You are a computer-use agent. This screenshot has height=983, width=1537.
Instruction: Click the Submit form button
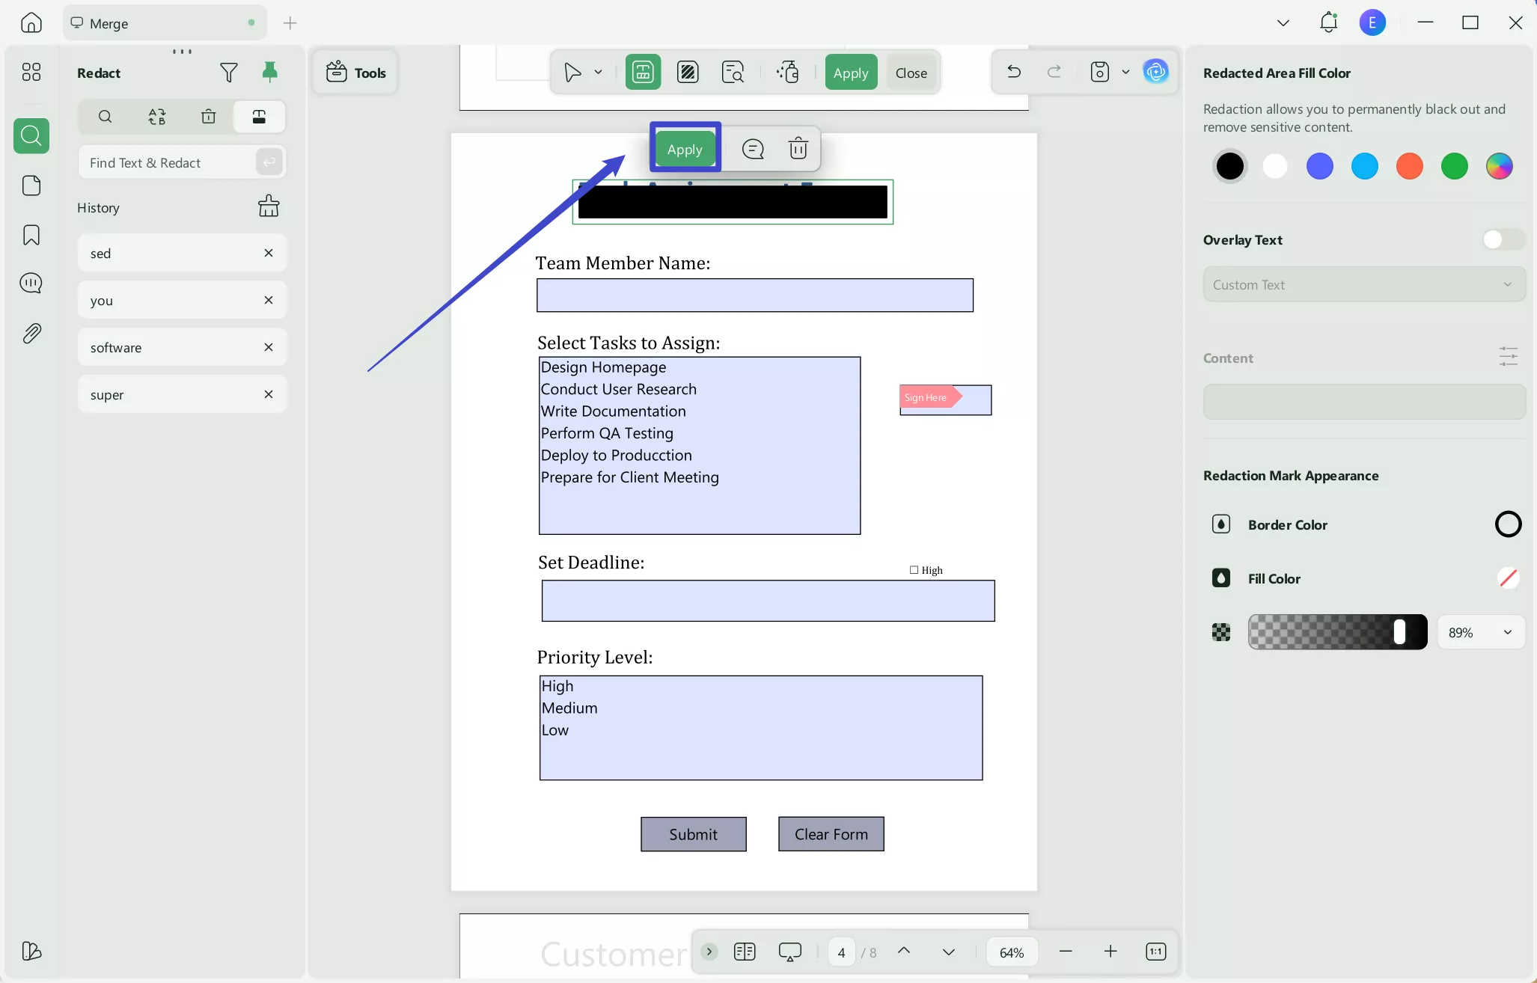(694, 834)
